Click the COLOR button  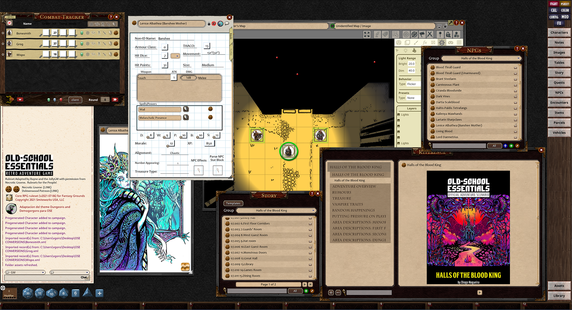click(565, 10)
